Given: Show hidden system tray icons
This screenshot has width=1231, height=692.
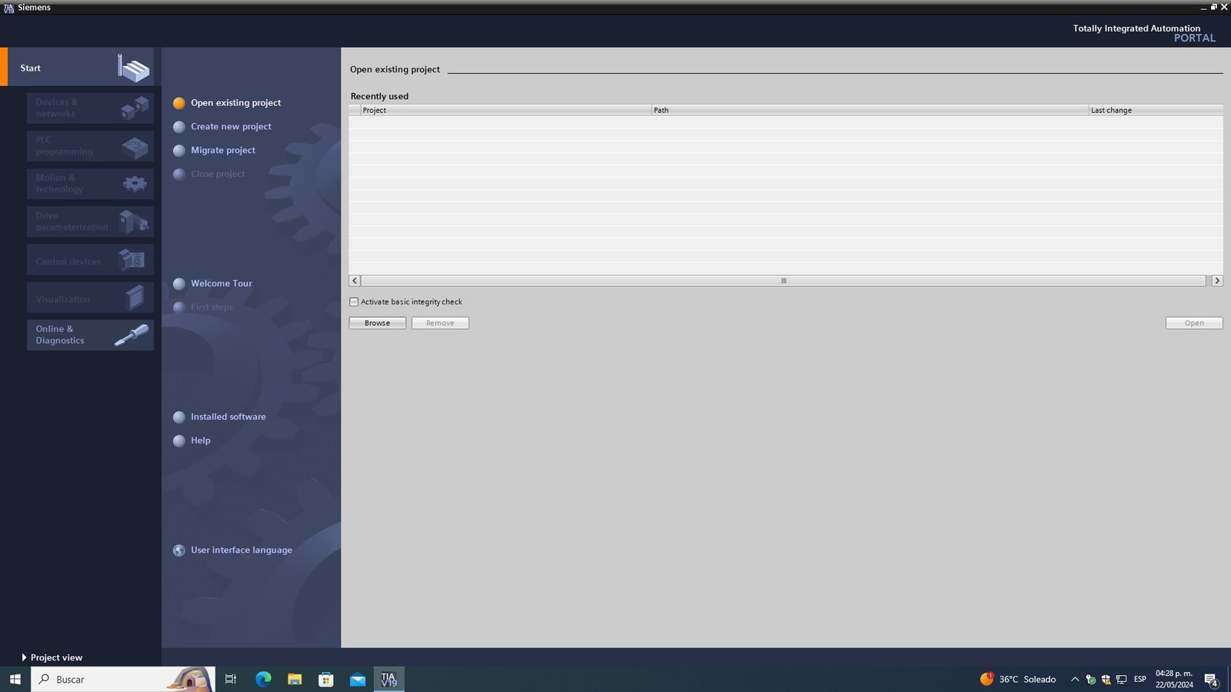Looking at the screenshot, I should pyautogui.click(x=1075, y=679).
